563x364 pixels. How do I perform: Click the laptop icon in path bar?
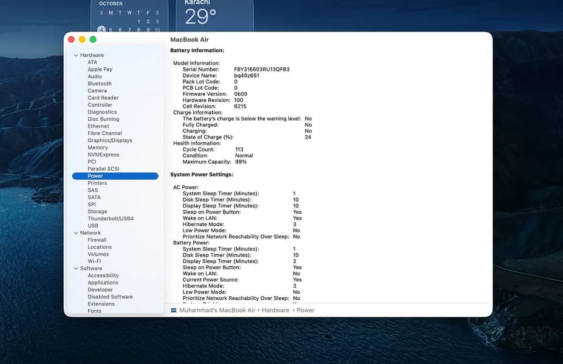(174, 310)
